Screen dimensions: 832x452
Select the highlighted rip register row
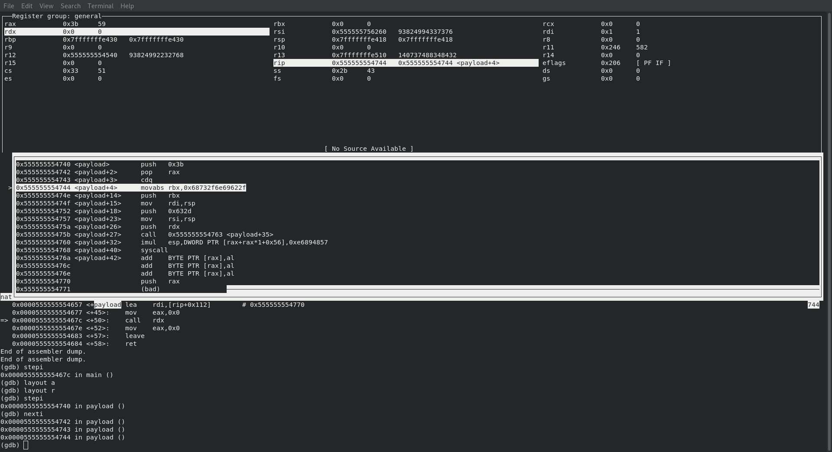pos(405,63)
